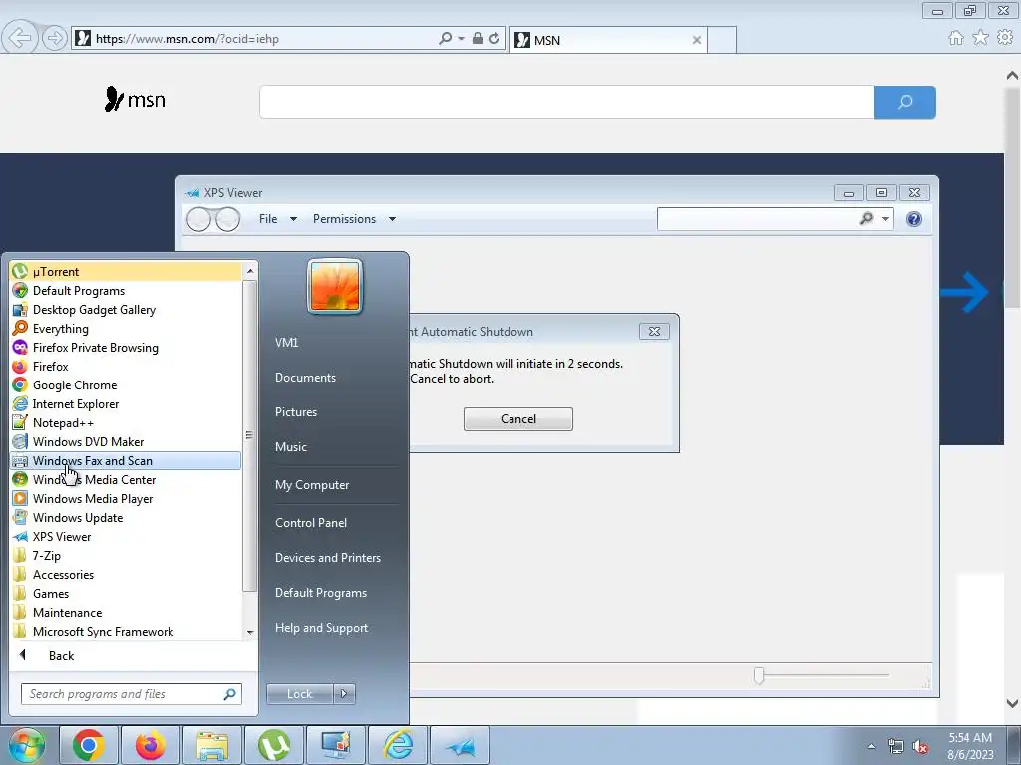Open Control Panel from the Start menu
The width and height of the screenshot is (1021, 765).
coord(311,522)
